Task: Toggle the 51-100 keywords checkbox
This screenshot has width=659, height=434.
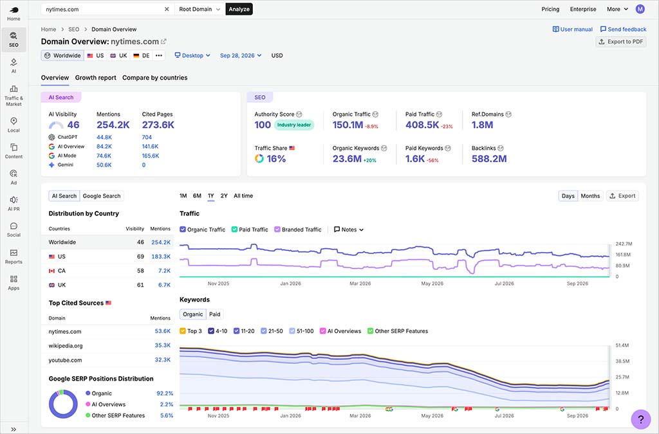Action: click(x=292, y=331)
